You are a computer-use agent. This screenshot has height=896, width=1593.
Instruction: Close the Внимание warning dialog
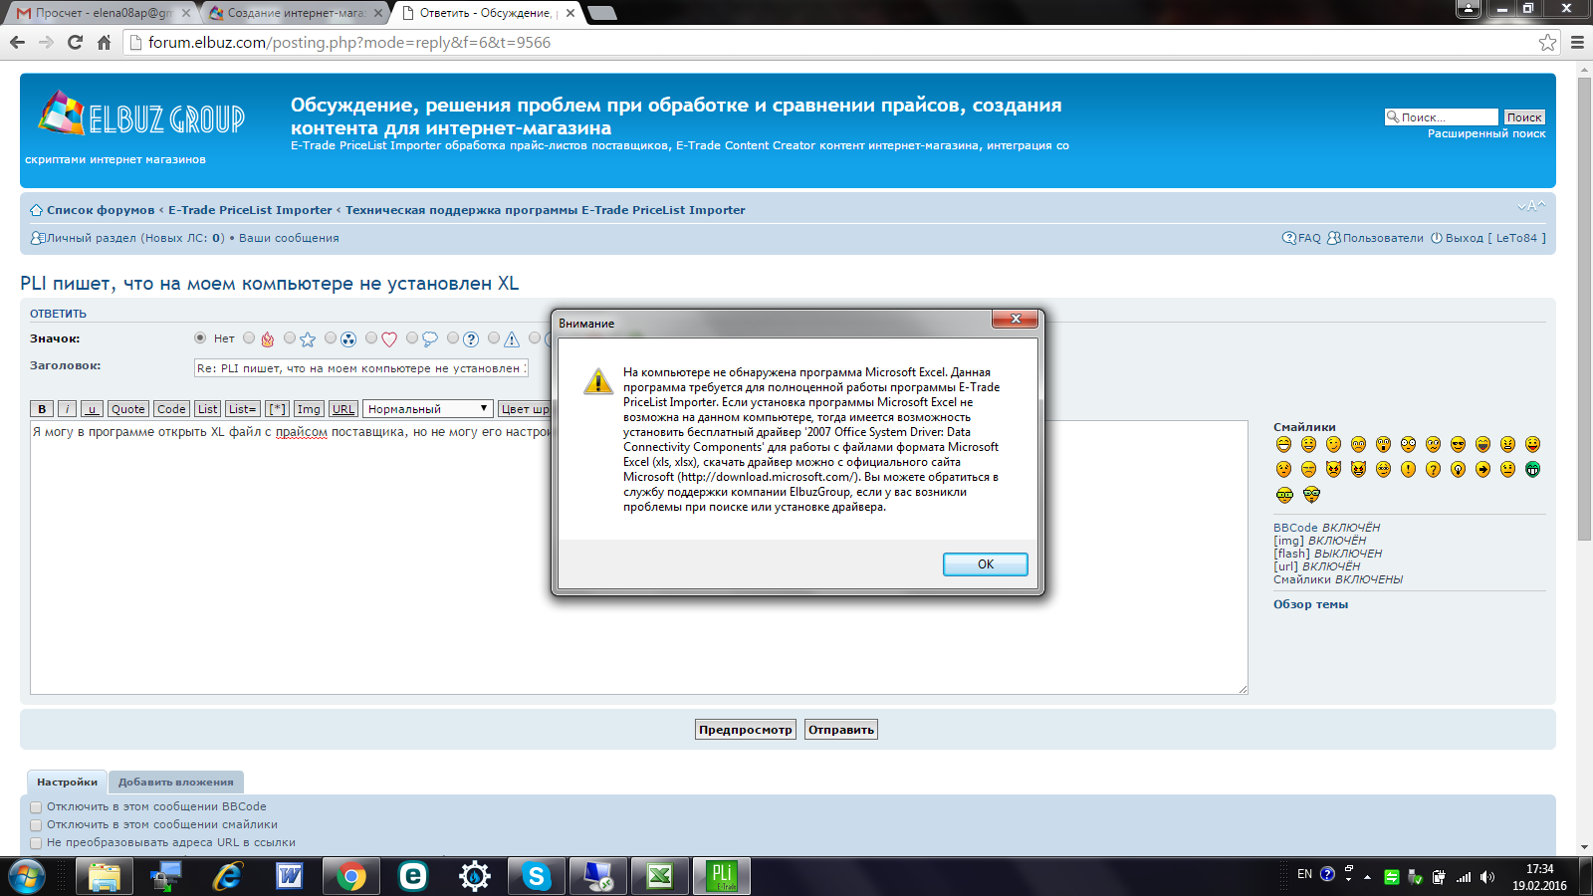point(1016,319)
